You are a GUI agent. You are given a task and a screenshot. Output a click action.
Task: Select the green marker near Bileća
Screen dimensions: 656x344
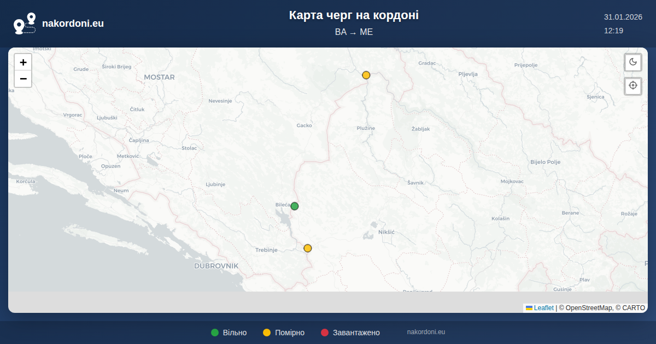pyautogui.click(x=295, y=206)
